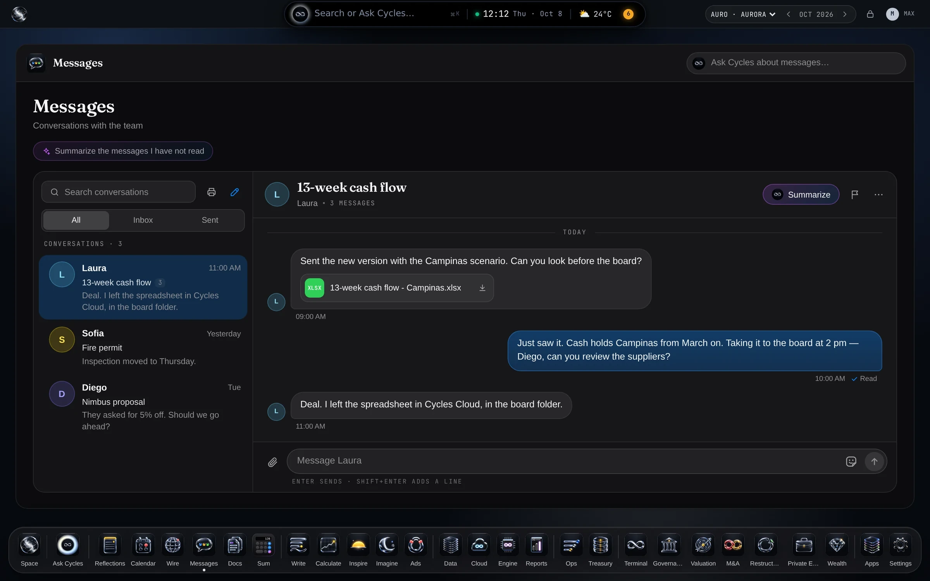Focus the Ask Cycles about messages field
The image size is (930, 581).
tap(796, 63)
